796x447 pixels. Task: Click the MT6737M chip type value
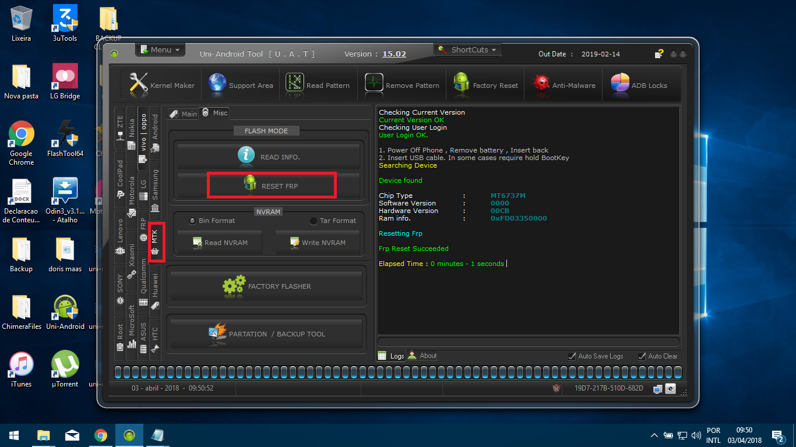[508, 196]
